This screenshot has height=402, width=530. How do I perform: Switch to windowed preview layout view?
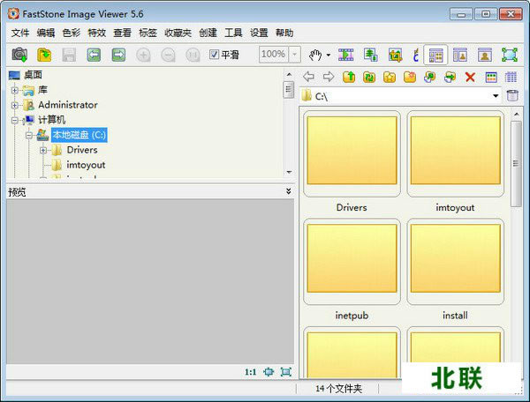coord(460,55)
